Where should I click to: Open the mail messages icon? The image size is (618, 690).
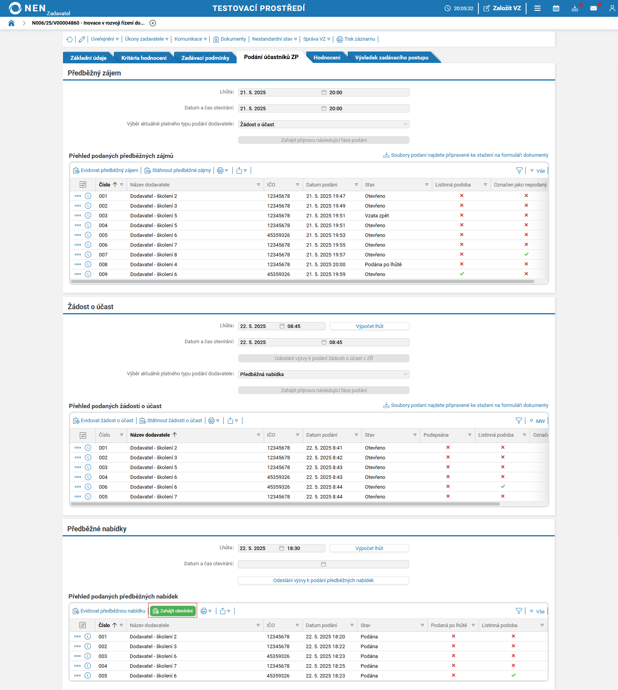[593, 8]
